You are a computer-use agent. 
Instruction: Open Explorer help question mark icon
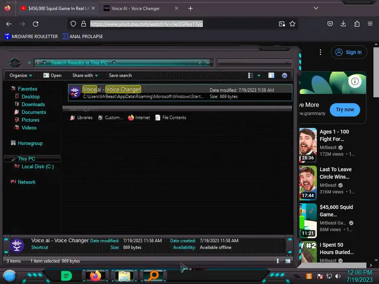[285, 75]
